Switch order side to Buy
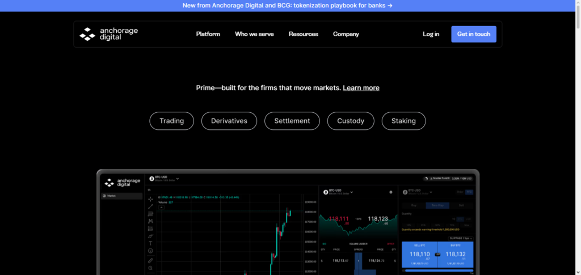The width and height of the screenshot is (581, 275). (x=414, y=205)
